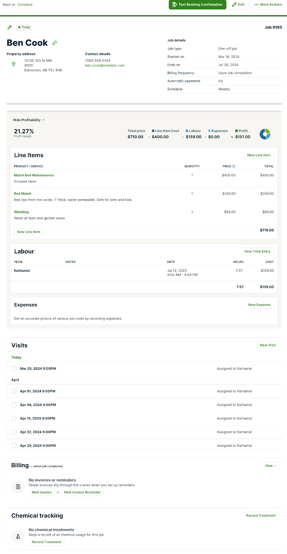
Task: Add a New Time Entry
Action: point(257,251)
